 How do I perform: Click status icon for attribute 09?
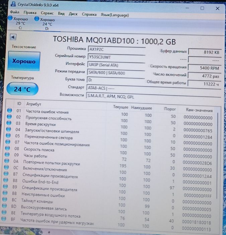click(7, 154)
